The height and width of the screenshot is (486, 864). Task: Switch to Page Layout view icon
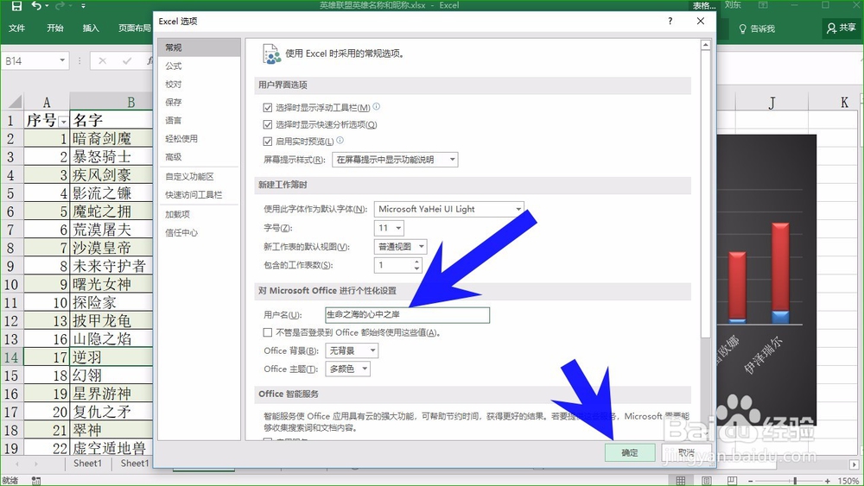coord(707,481)
